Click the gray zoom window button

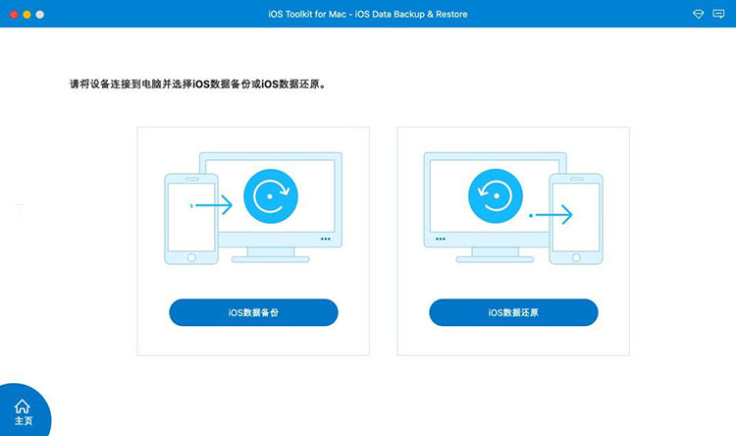40,15
